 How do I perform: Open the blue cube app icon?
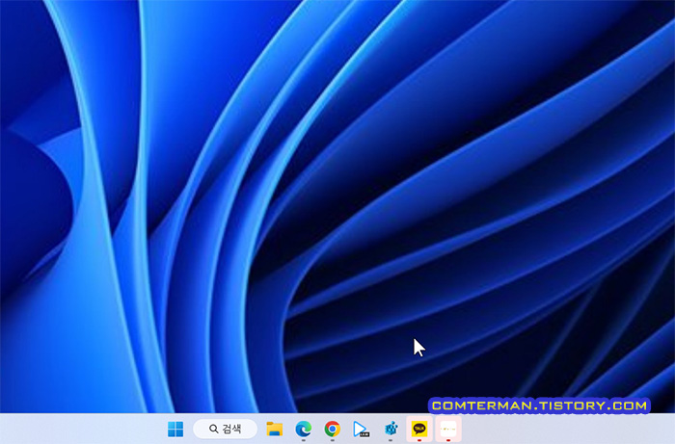point(391,429)
